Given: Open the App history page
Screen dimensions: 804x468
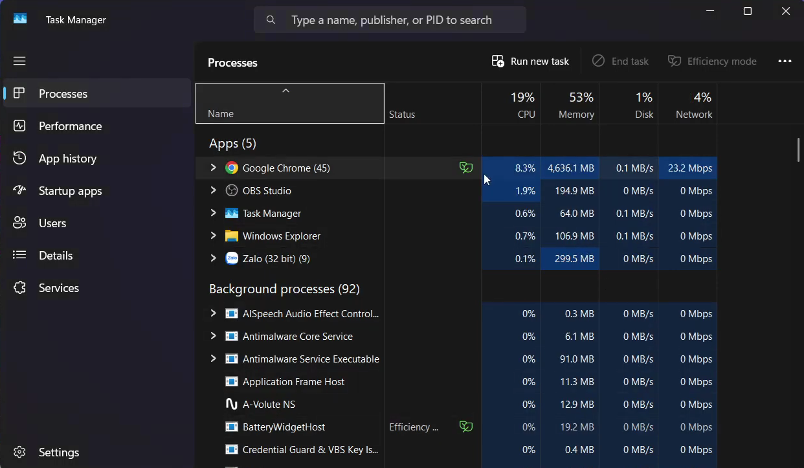Looking at the screenshot, I should (x=97, y=159).
